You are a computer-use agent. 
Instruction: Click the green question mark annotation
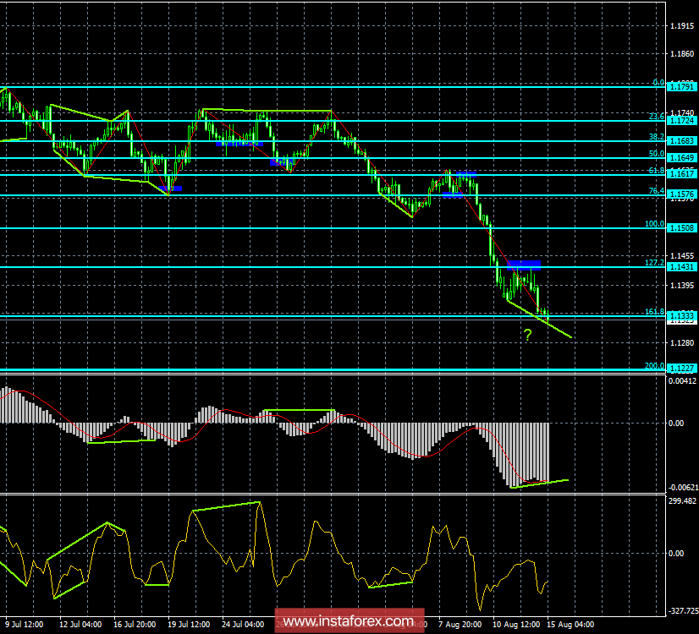point(527,336)
